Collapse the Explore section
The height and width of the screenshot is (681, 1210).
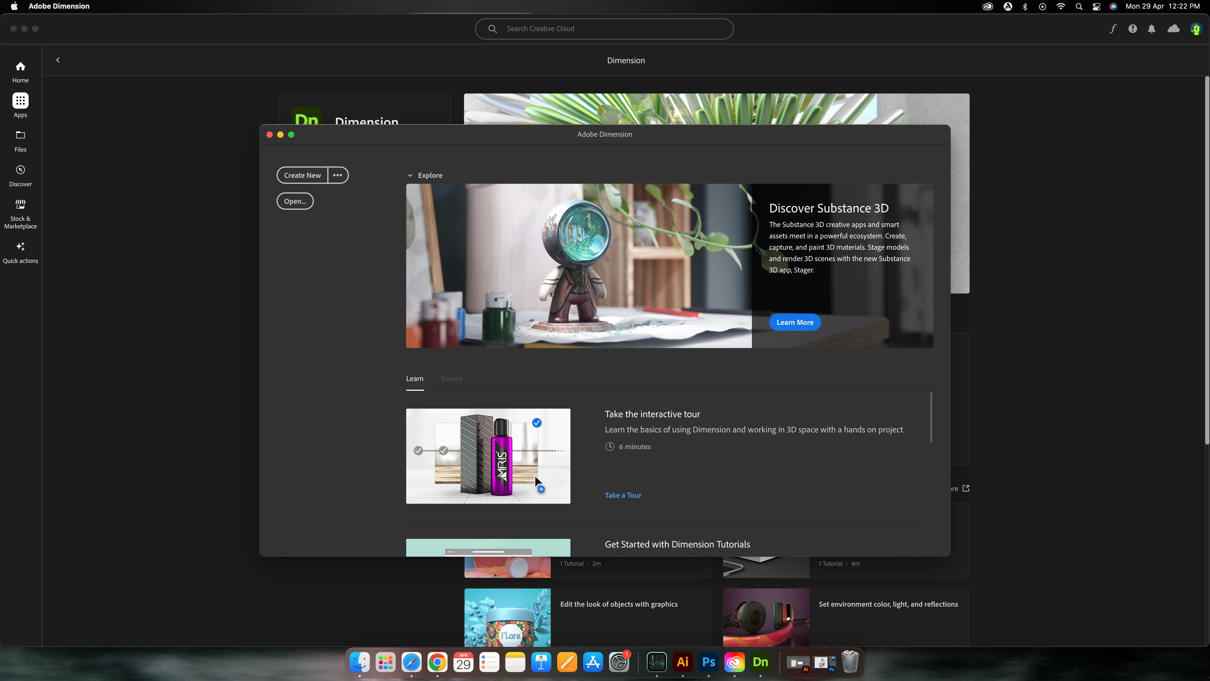click(x=410, y=175)
